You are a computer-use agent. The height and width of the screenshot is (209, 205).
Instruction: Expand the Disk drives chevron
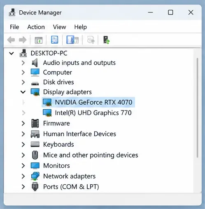coord(23,82)
